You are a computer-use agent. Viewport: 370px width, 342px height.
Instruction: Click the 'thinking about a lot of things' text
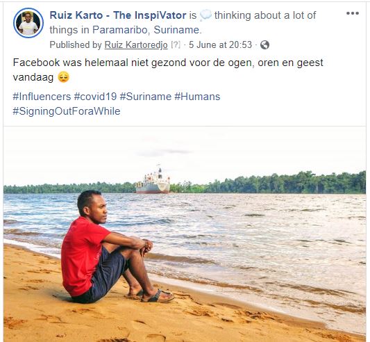coord(183,23)
